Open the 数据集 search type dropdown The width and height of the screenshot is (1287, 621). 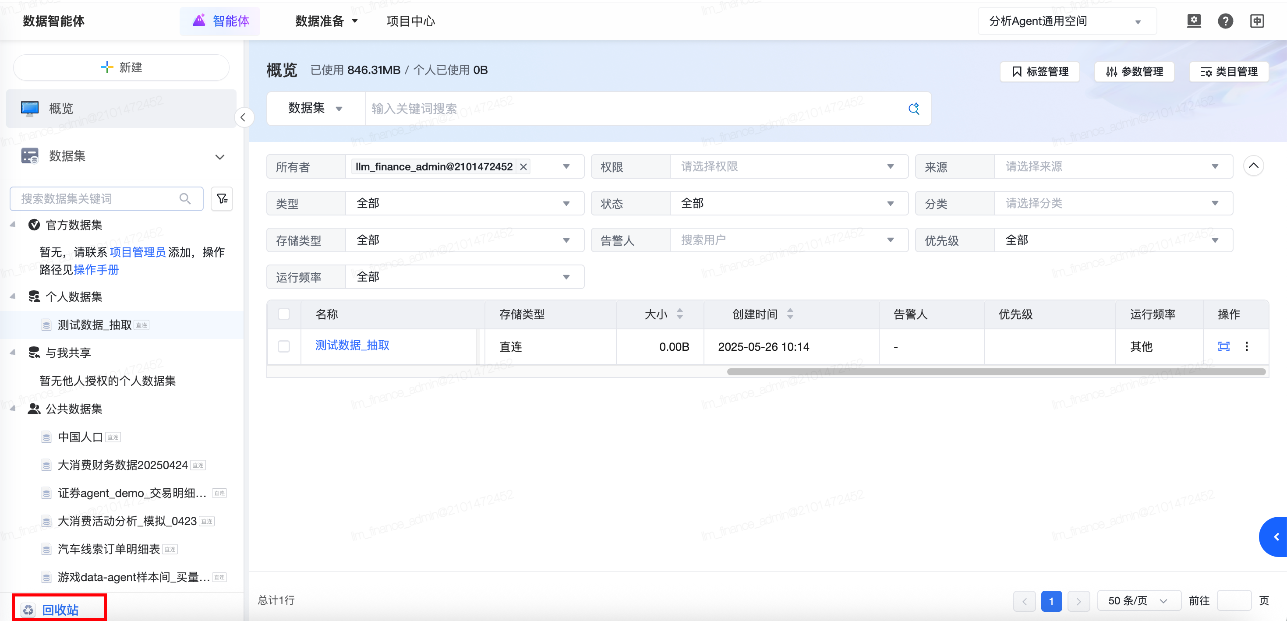316,109
